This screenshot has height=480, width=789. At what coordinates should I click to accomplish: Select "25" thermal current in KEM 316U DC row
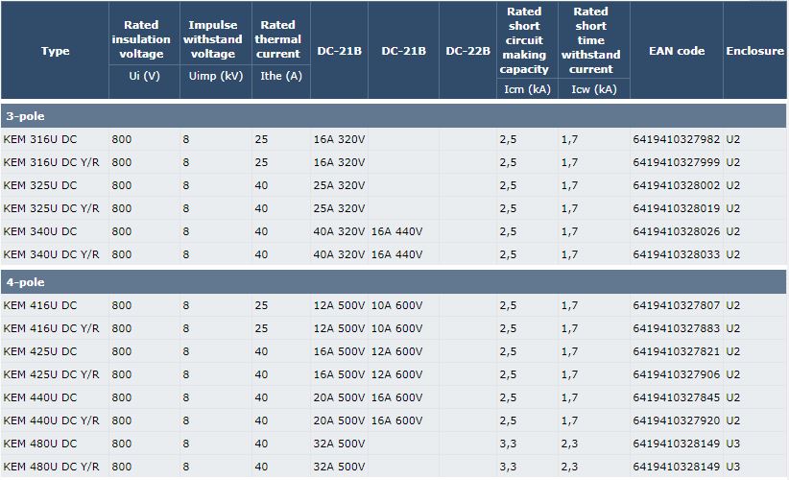(261, 139)
